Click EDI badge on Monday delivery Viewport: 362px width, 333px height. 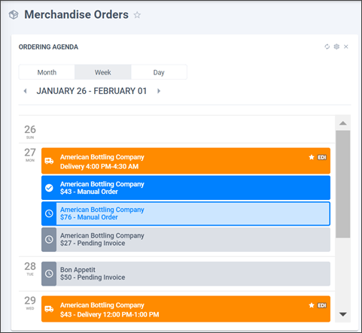[x=322, y=157]
